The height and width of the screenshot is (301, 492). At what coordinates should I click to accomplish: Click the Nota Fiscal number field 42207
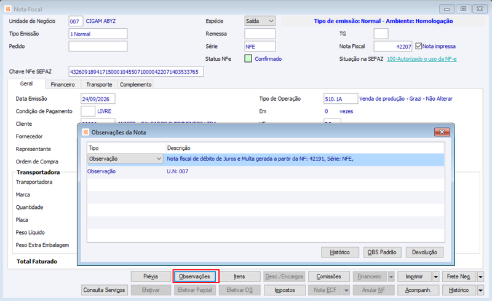tap(393, 47)
